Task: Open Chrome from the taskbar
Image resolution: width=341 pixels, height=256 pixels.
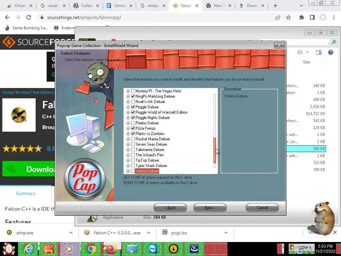Action: pyautogui.click(x=91, y=249)
